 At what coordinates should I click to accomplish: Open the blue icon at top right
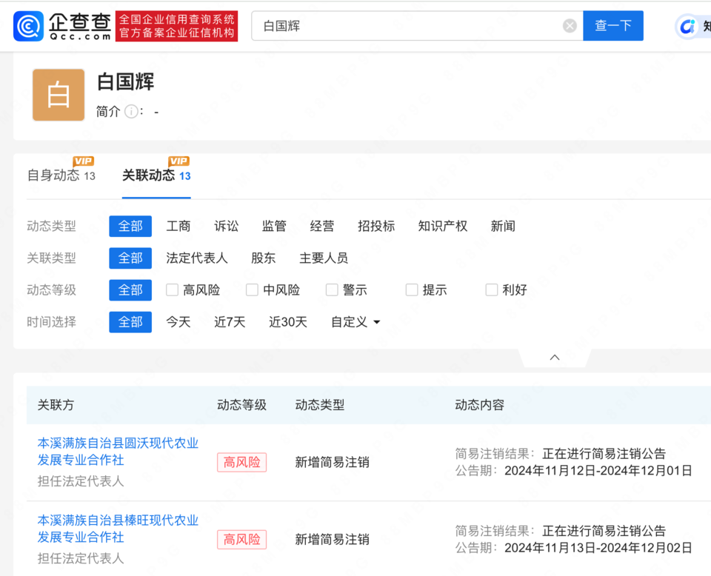[x=689, y=27]
